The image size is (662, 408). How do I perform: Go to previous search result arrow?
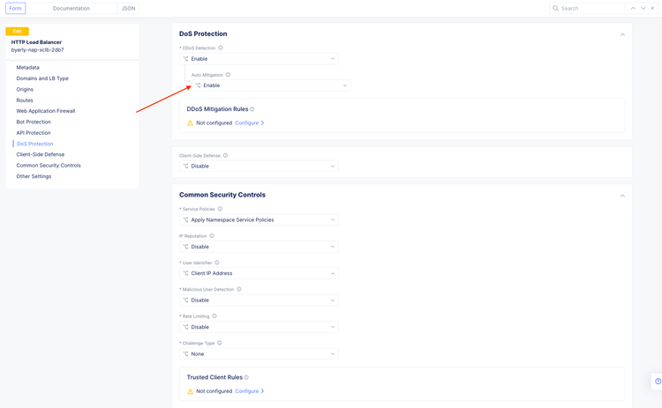(x=633, y=8)
